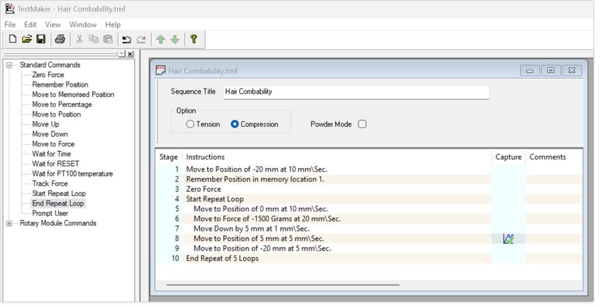Expand the Rotary Module Commands node
The width and height of the screenshot is (600, 307).
click(9, 223)
